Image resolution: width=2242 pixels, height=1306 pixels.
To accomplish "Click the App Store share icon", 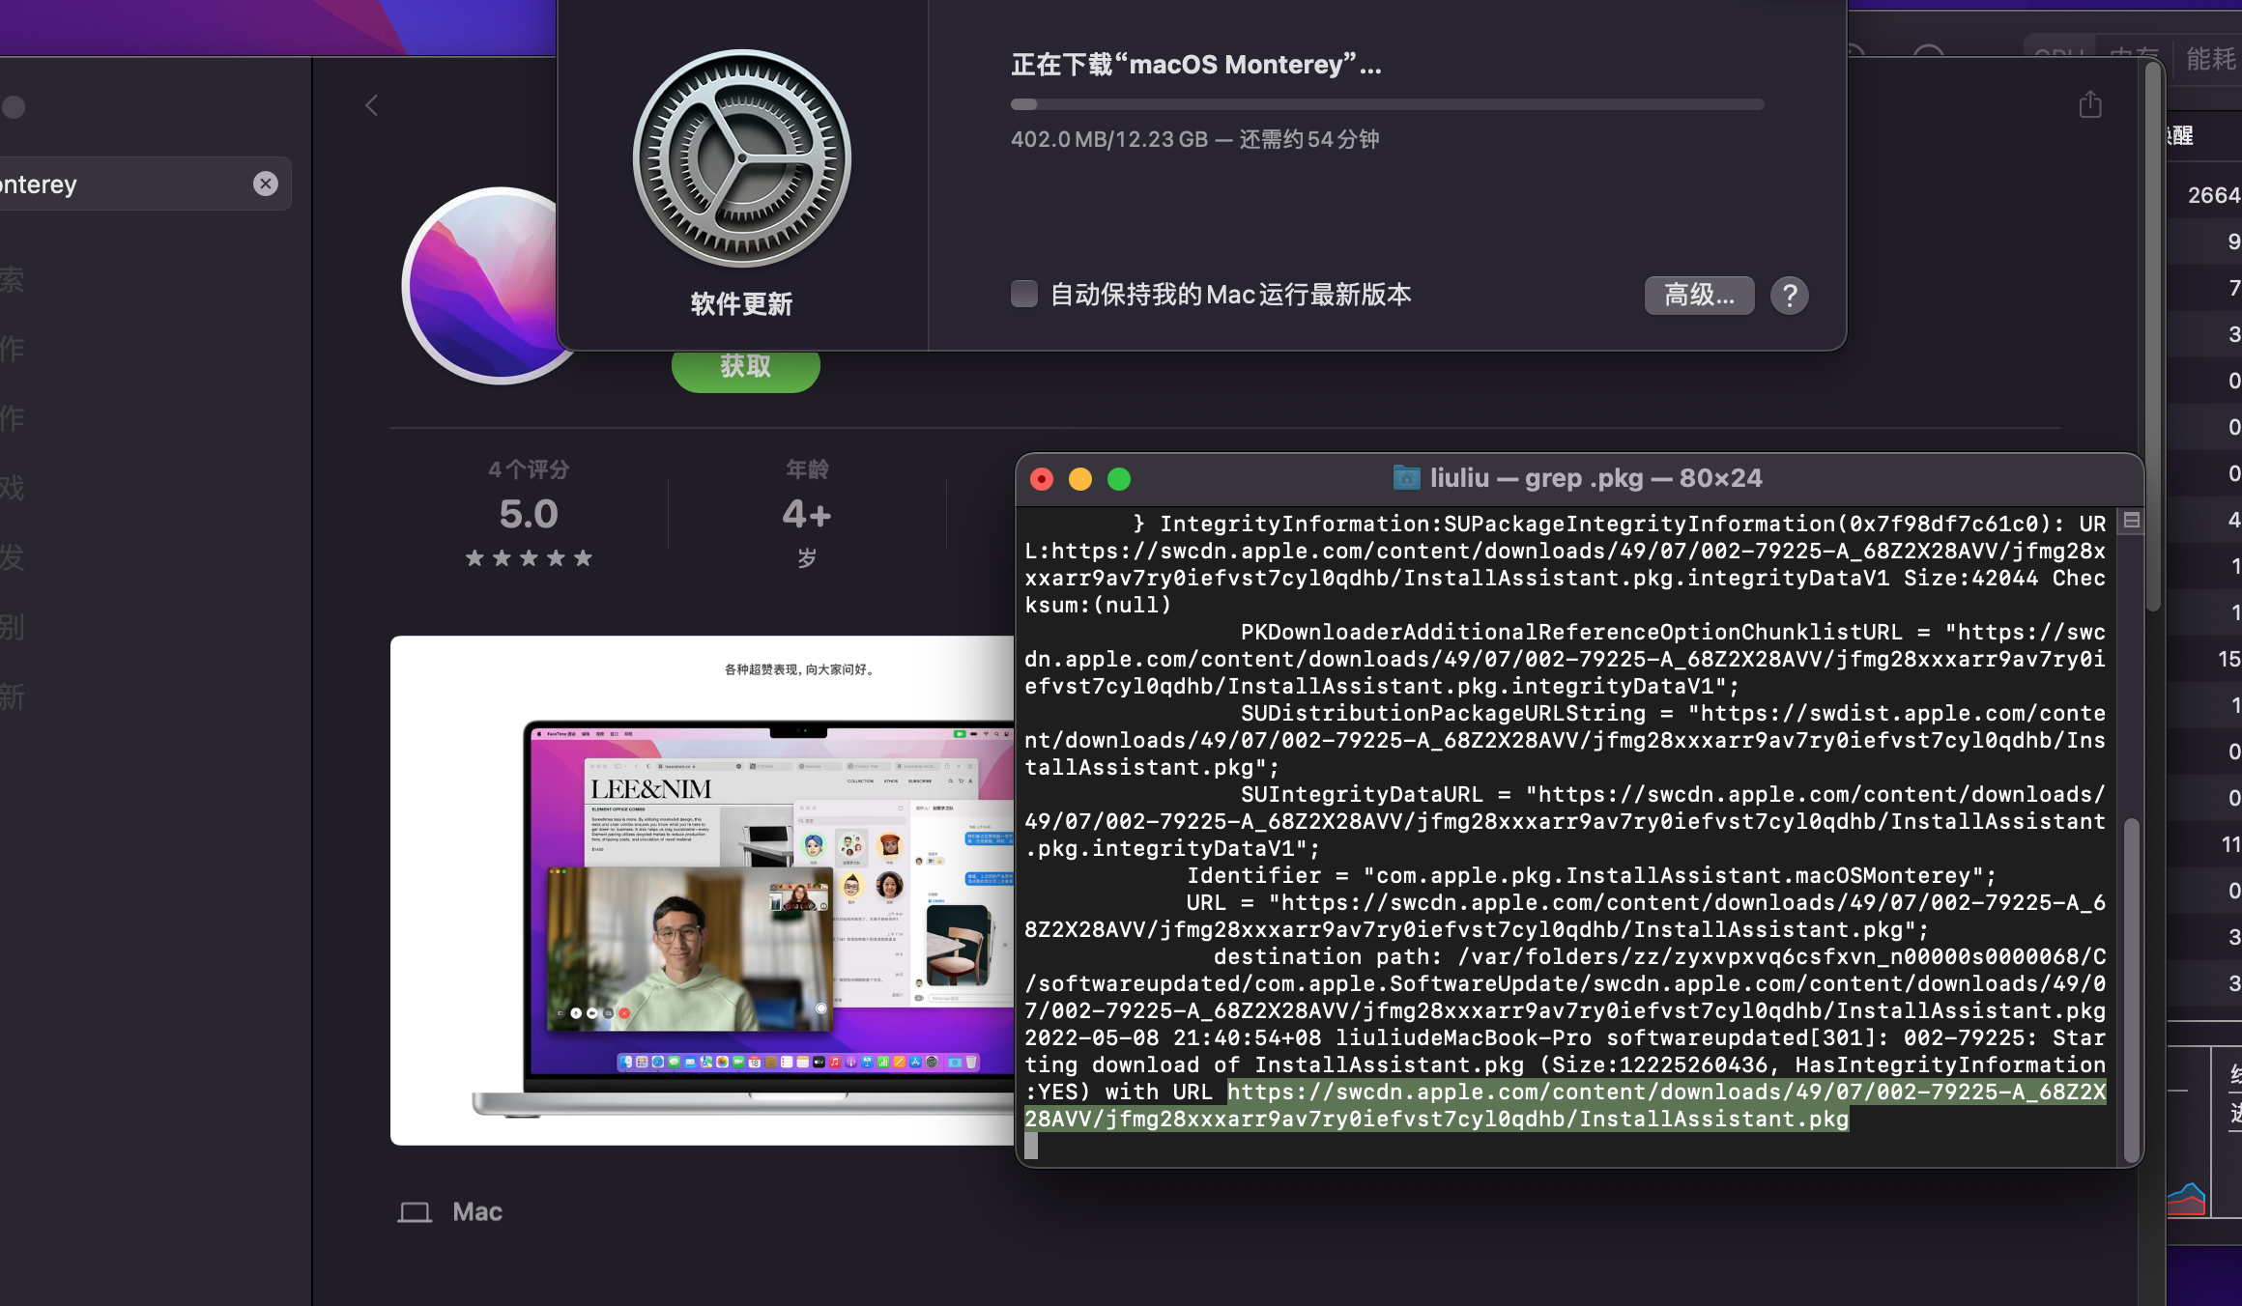I will (2089, 104).
